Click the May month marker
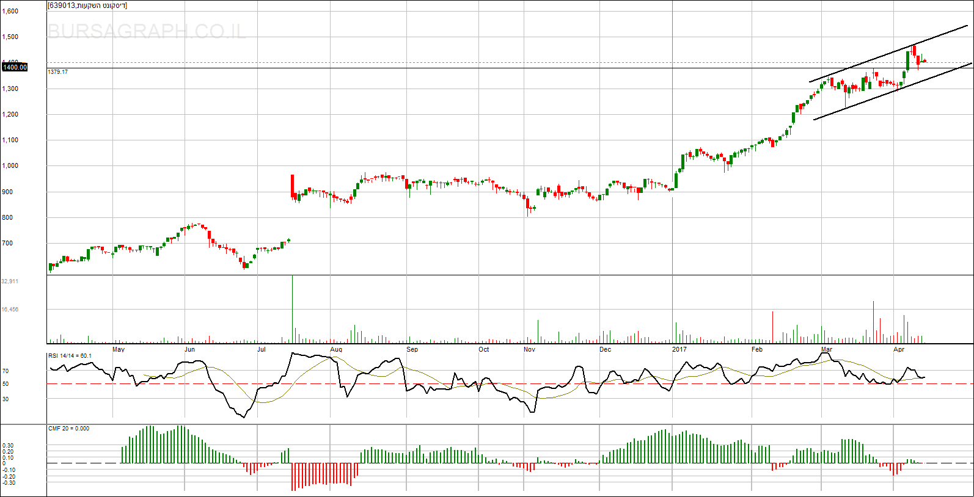The width and height of the screenshot is (974, 497). (119, 350)
